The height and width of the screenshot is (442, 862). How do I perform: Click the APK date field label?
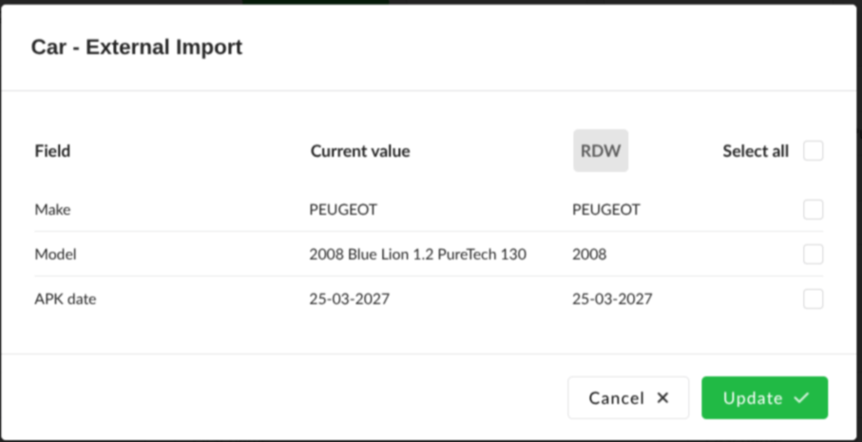(x=66, y=299)
